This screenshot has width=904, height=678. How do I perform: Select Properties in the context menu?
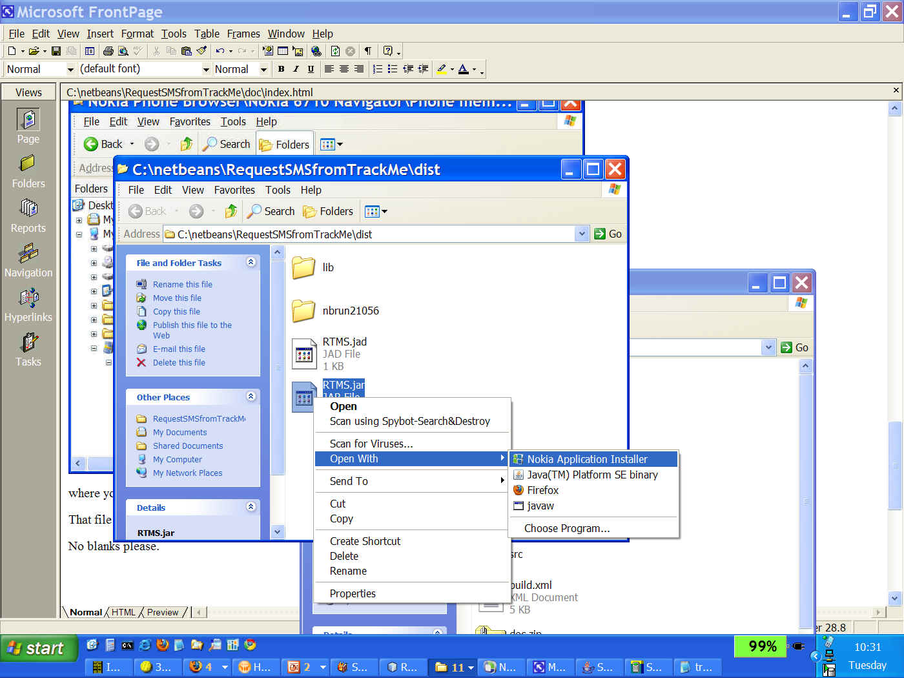click(x=353, y=593)
